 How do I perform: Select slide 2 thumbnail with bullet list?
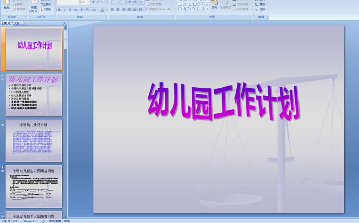(x=34, y=95)
